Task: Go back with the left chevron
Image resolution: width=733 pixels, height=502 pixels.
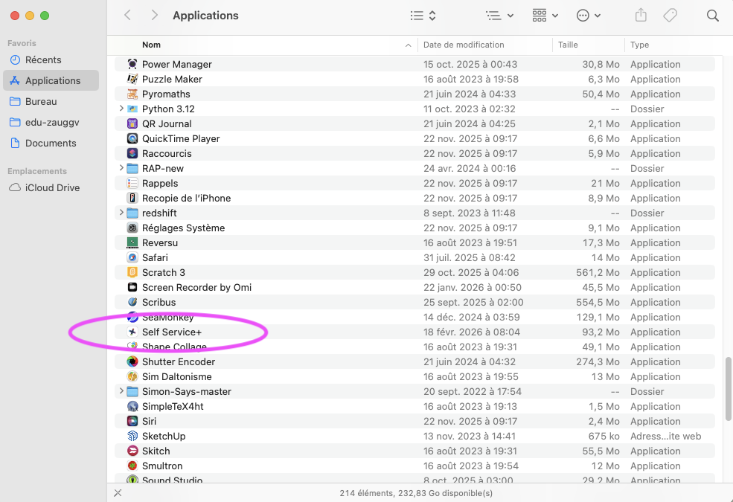Action: click(128, 16)
